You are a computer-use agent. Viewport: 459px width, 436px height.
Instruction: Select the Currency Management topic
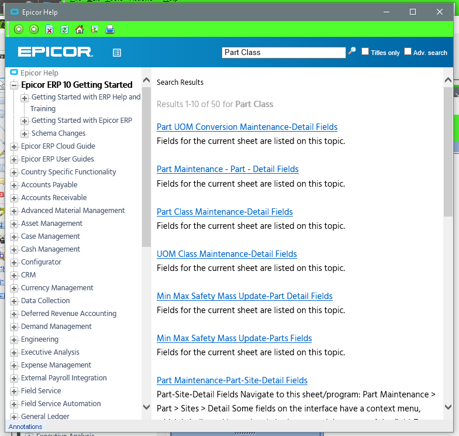(57, 288)
